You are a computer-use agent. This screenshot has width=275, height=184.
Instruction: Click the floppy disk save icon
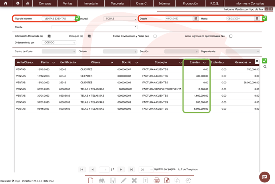point(113,180)
